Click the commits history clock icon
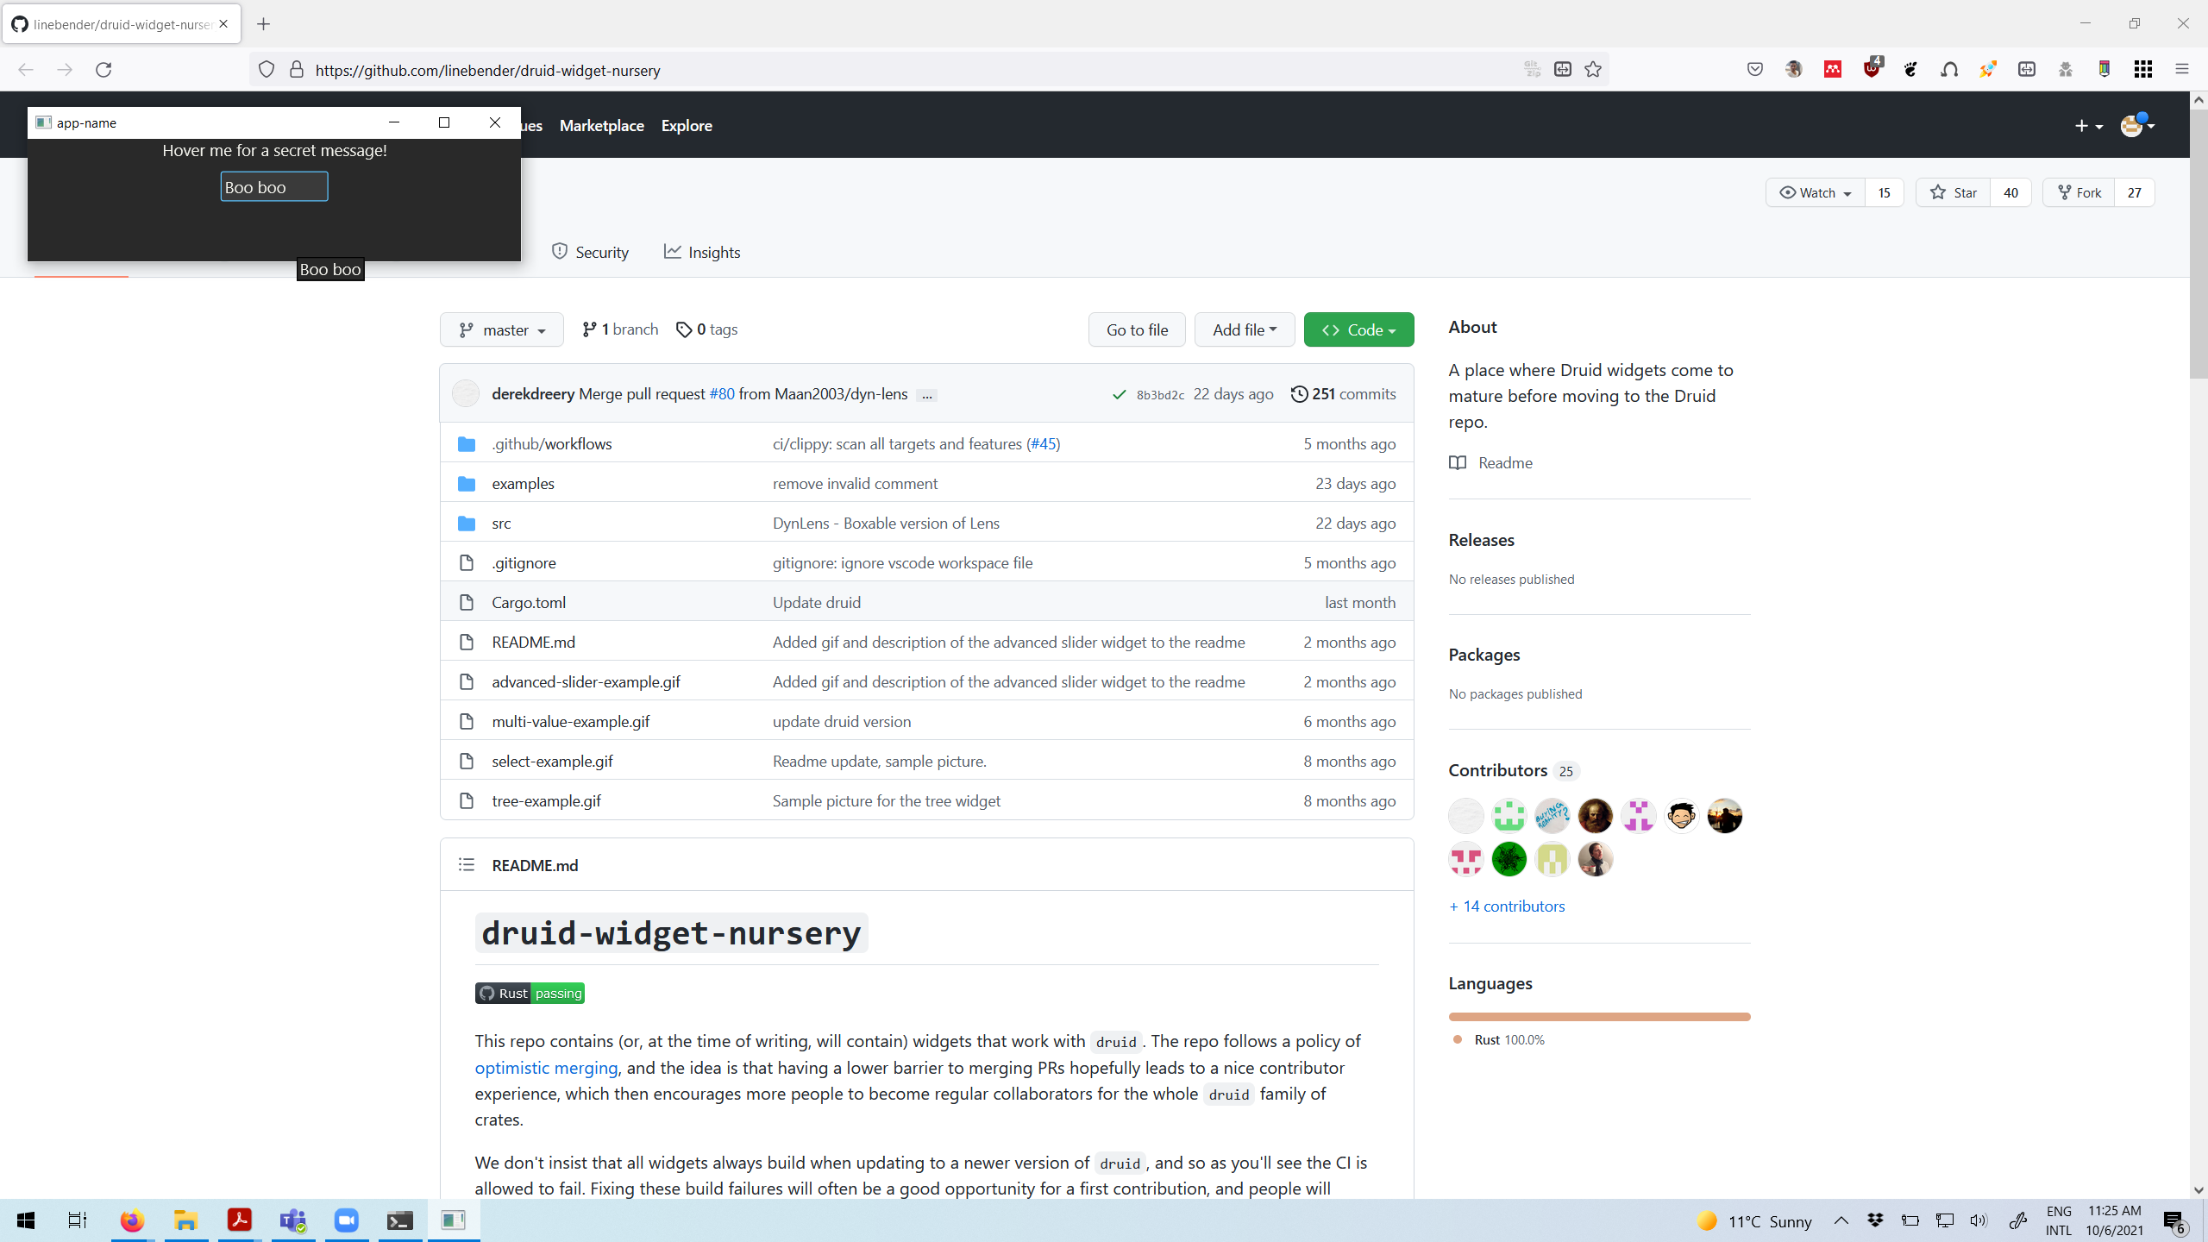 click(1300, 393)
